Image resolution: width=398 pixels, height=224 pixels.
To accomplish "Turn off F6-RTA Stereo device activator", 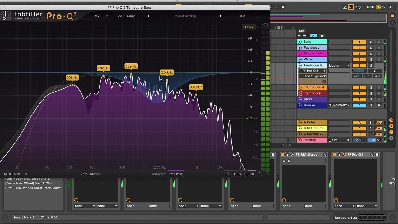I will [x=283, y=155].
